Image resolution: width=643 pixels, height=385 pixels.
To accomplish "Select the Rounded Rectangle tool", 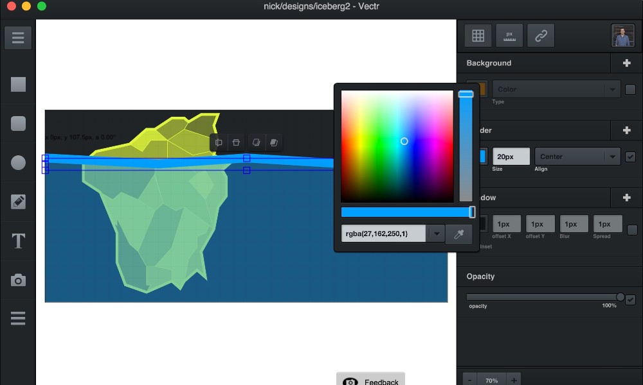I will tap(18, 123).
